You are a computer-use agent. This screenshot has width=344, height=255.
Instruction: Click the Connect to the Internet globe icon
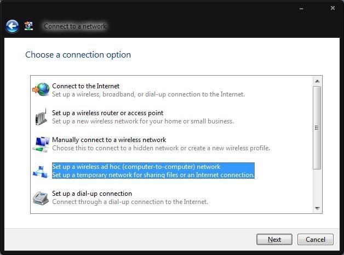click(41, 89)
